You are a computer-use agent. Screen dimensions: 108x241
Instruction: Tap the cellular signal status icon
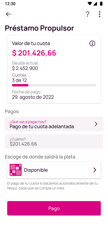(x=95, y=4)
